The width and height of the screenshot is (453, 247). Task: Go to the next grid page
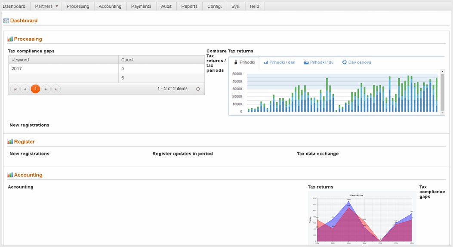click(46, 89)
